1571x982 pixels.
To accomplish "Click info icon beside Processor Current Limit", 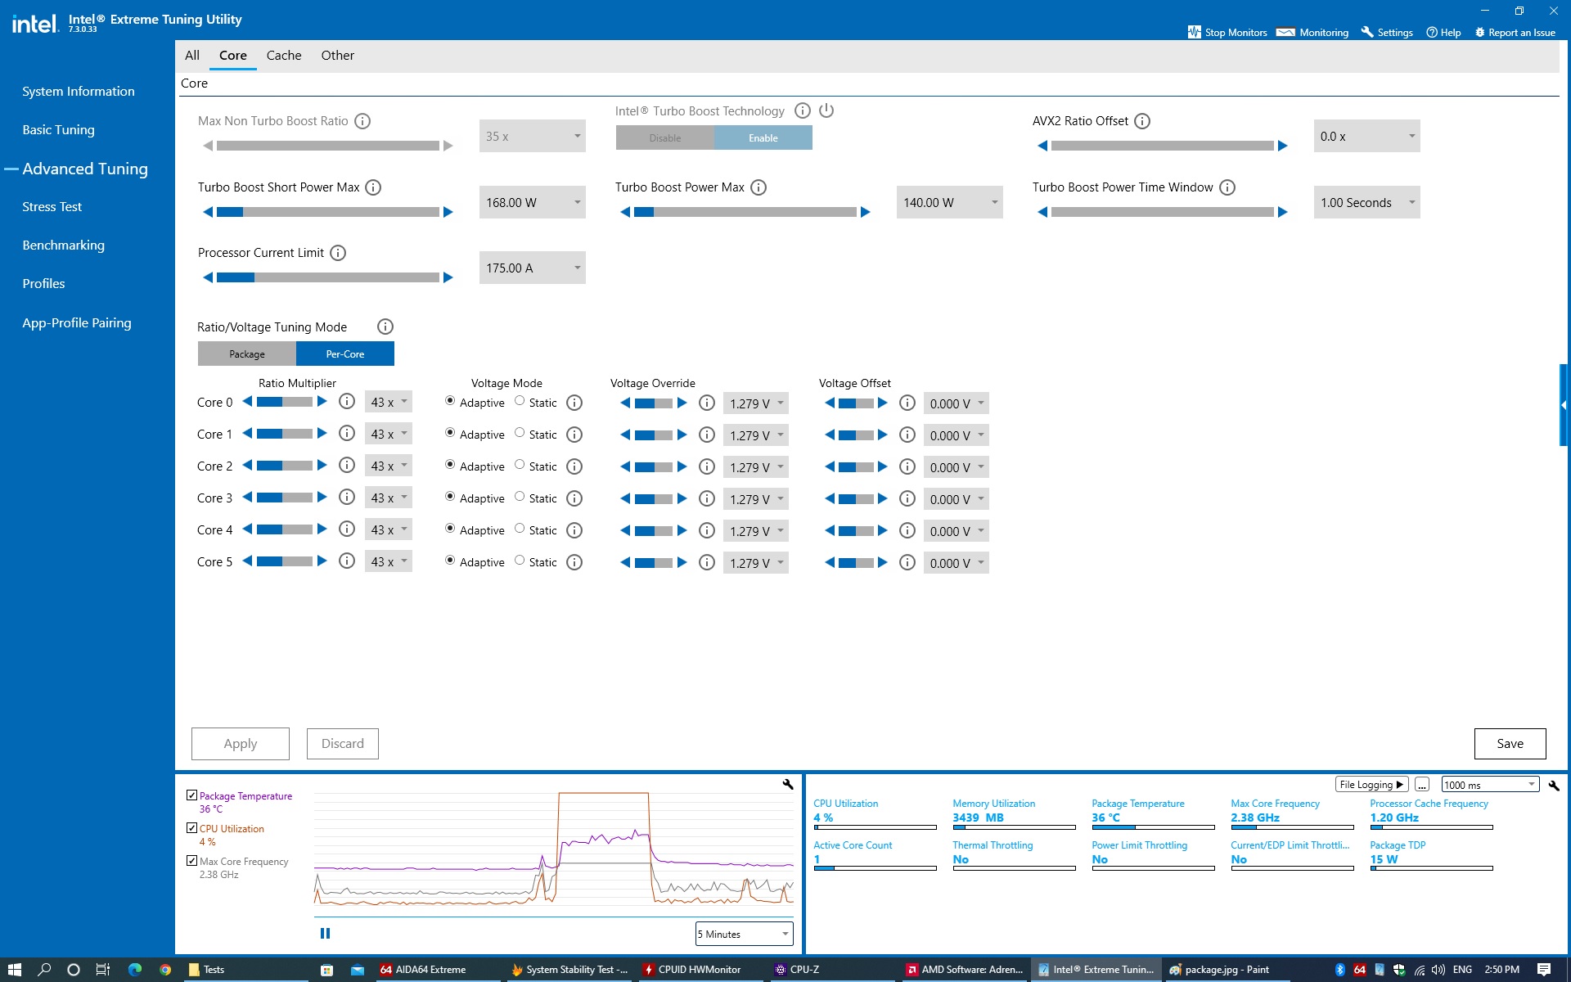I will (338, 253).
